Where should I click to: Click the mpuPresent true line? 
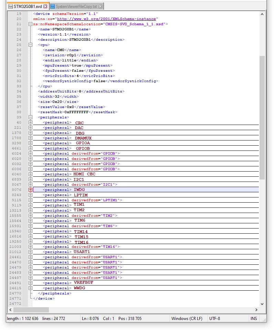[x=77, y=66]
